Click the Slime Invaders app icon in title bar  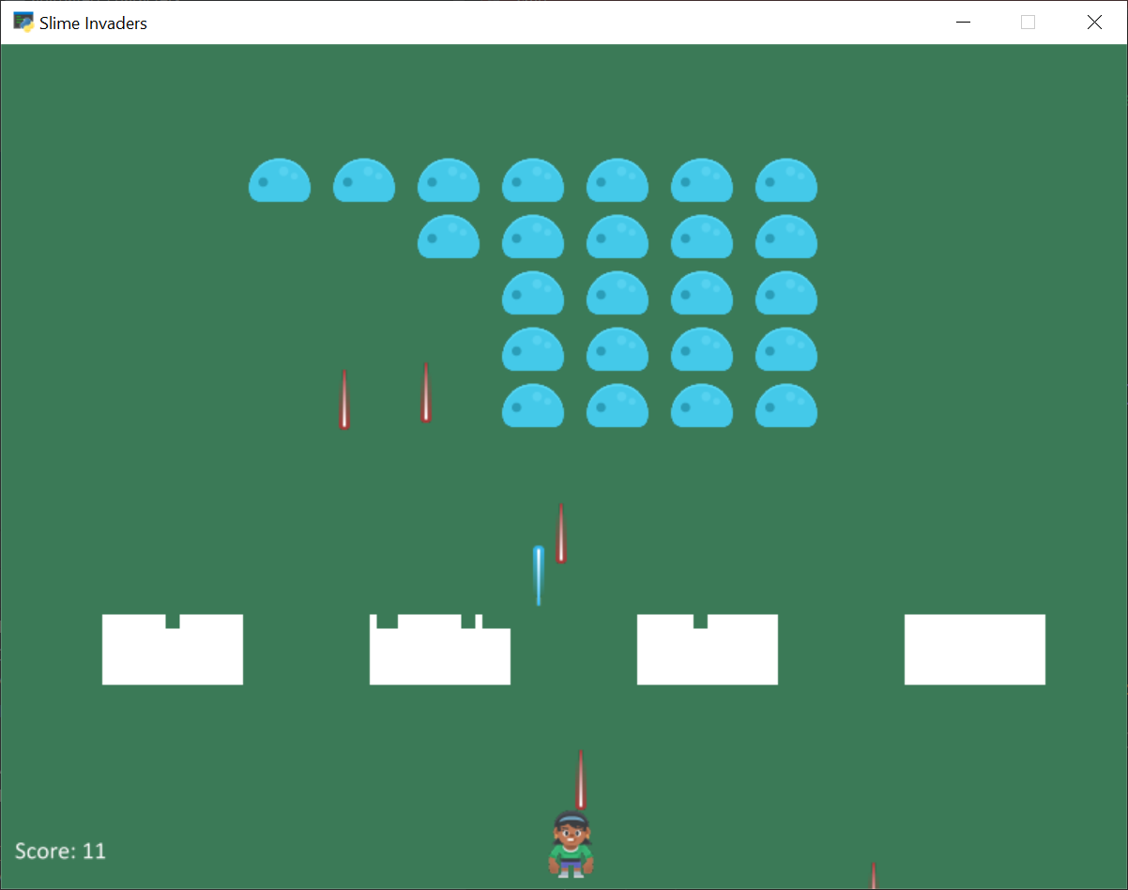tap(23, 23)
